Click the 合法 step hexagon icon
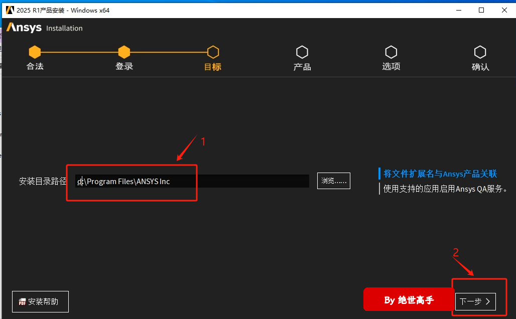This screenshot has height=319, width=516. [x=35, y=52]
